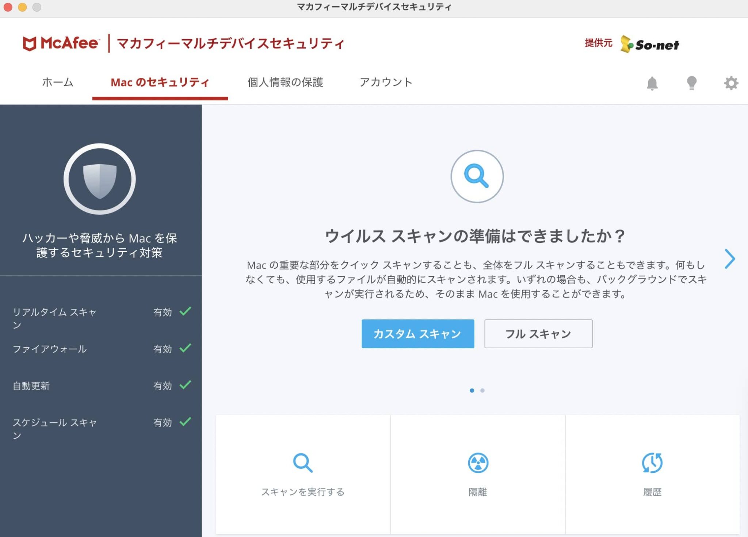Image resolution: width=748 pixels, height=537 pixels.
Task: Click the フル スキャン button
Action: [x=538, y=334]
